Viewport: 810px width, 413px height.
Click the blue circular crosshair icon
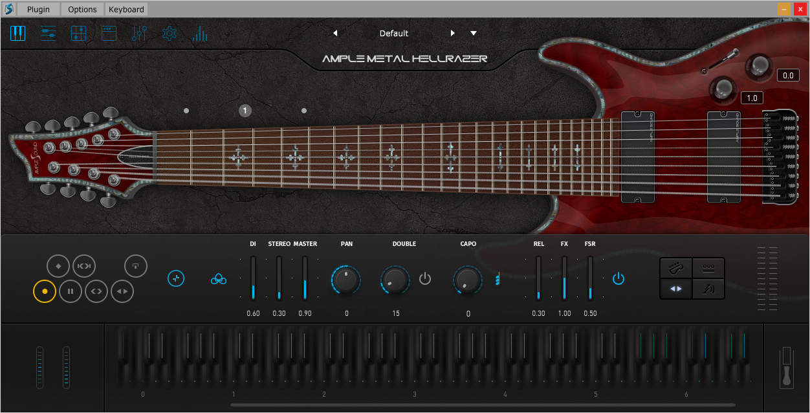(x=176, y=278)
